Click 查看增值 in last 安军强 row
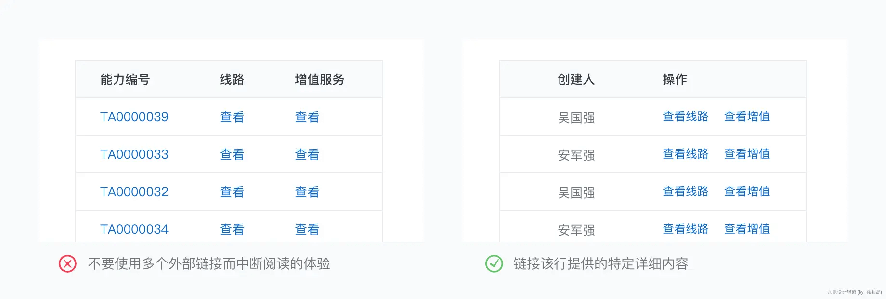 (747, 229)
